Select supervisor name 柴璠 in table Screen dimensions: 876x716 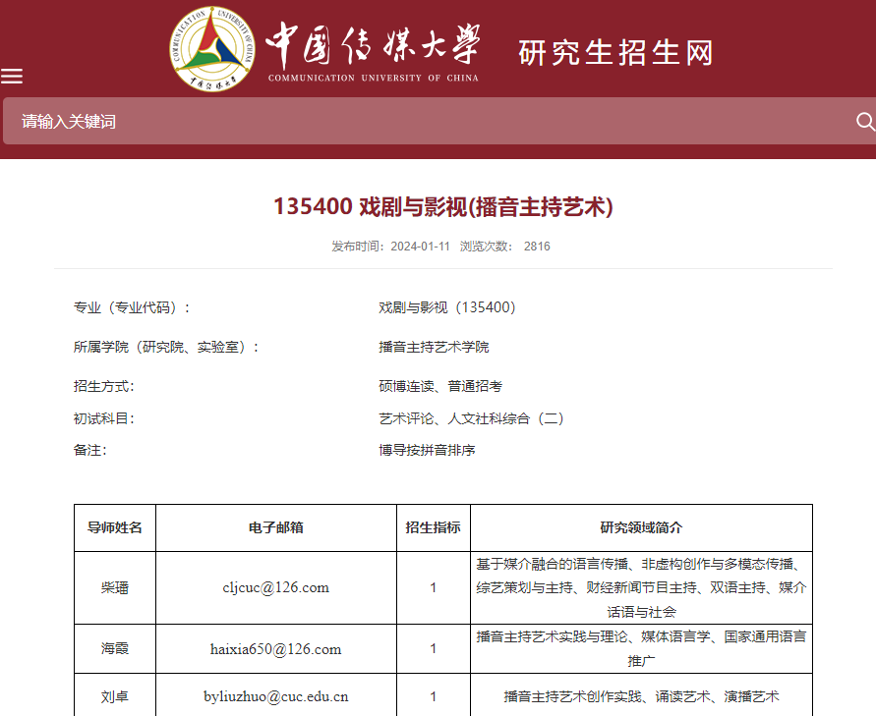tap(115, 587)
